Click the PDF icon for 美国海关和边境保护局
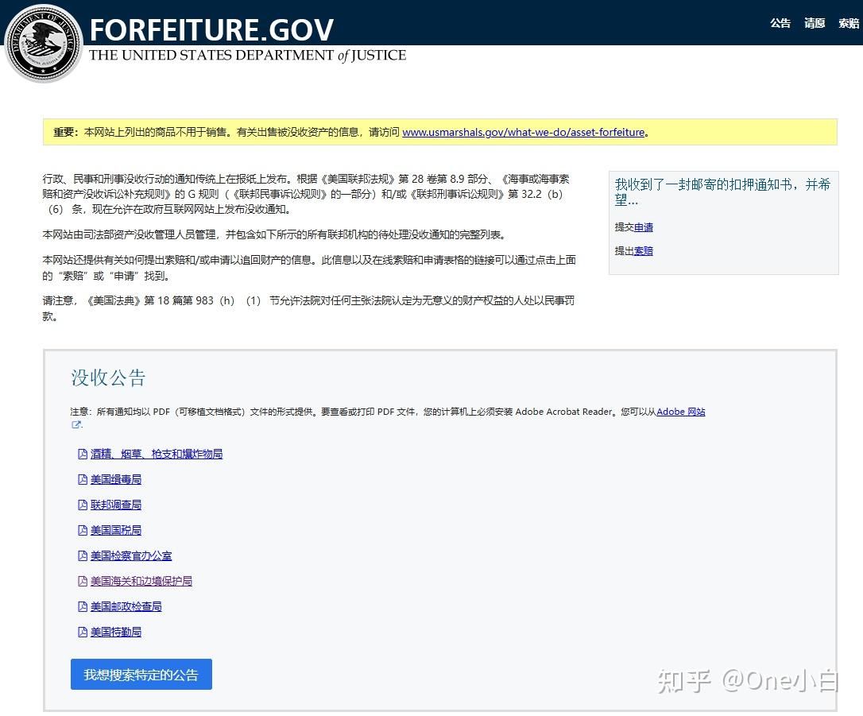 tap(83, 580)
